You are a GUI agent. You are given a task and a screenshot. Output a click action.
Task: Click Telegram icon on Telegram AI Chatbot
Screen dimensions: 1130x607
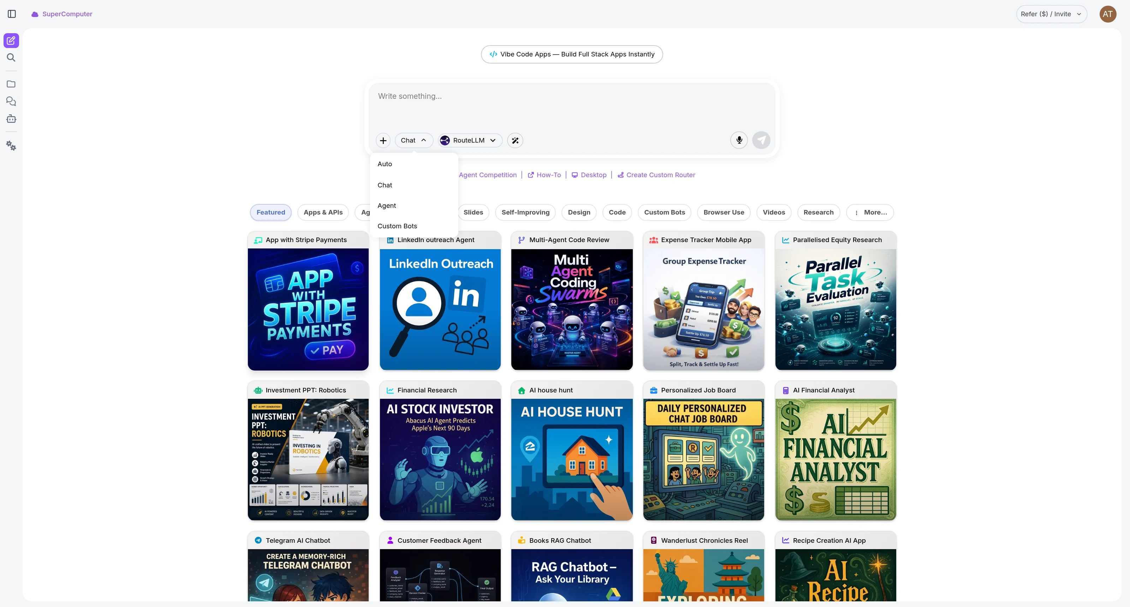pyautogui.click(x=258, y=540)
